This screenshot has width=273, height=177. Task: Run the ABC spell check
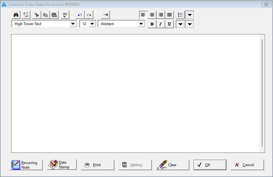point(65,15)
